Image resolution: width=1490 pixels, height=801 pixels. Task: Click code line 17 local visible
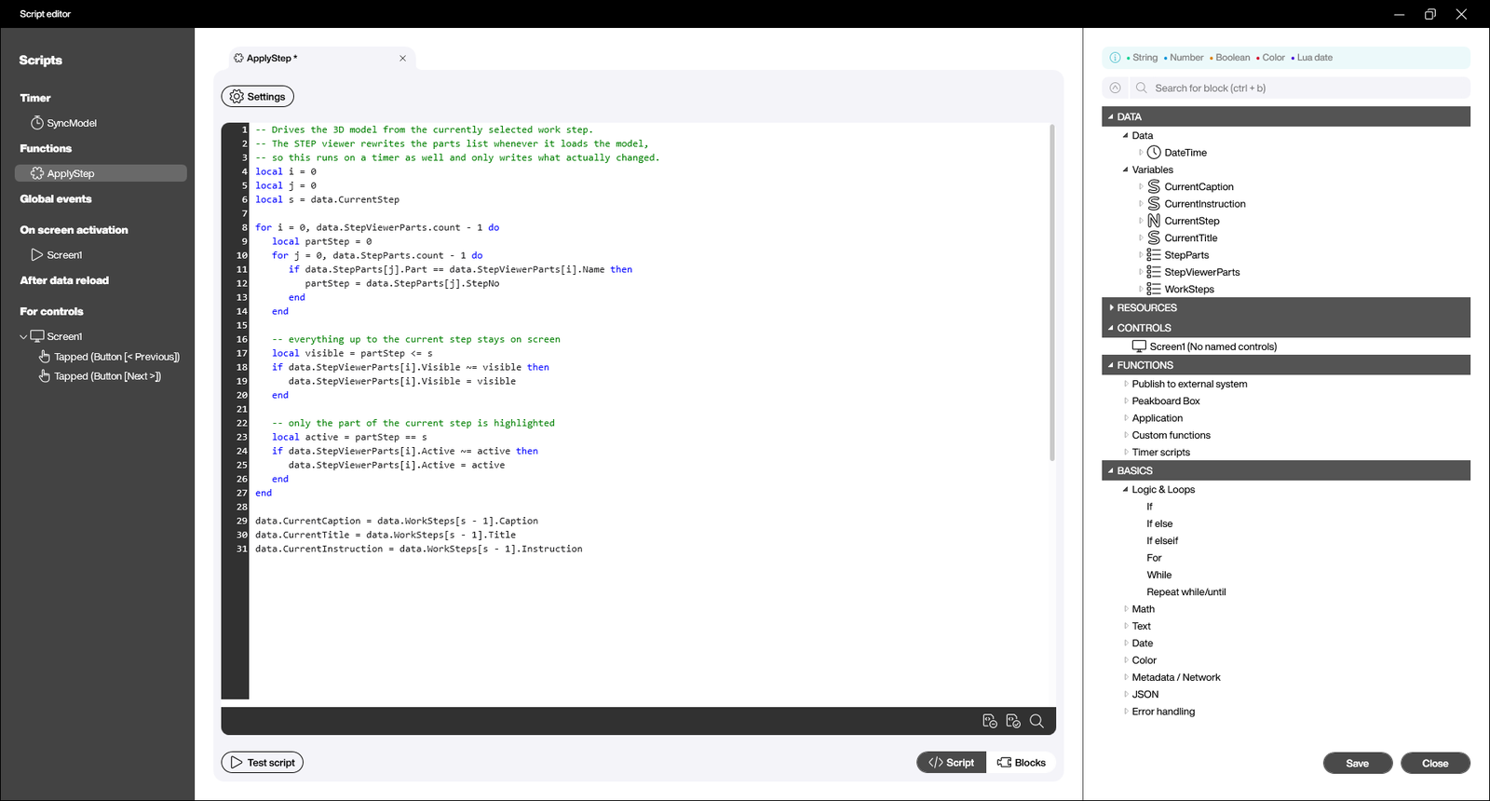coord(352,353)
